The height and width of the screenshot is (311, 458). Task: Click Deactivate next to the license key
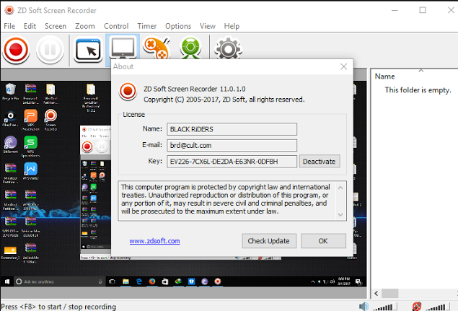pyautogui.click(x=320, y=162)
